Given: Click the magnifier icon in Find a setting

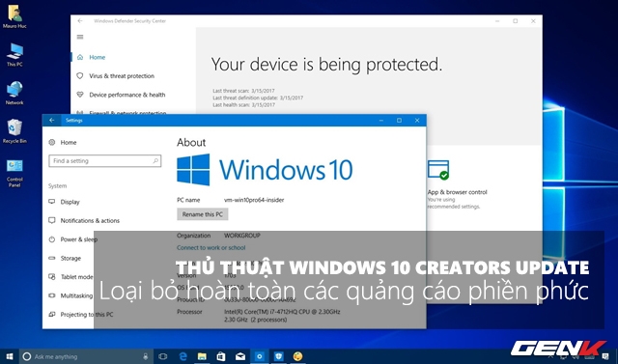Looking at the screenshot, I should (x=155, y=160).
